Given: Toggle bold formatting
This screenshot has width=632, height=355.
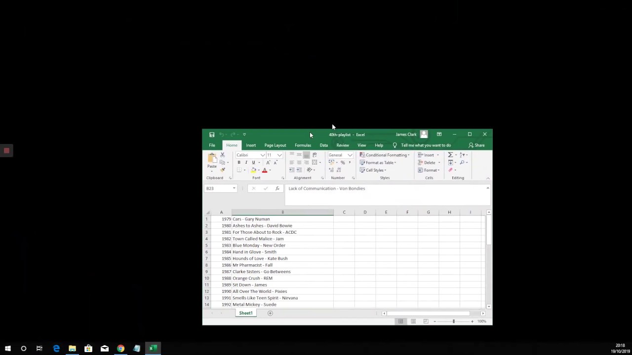Looking at the screenshot, I should (239, 162).
